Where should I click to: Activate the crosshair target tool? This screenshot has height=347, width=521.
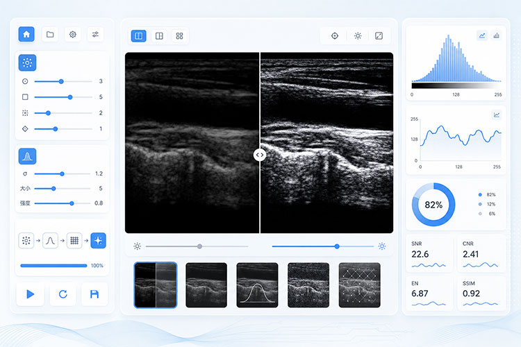coord(335,36)
